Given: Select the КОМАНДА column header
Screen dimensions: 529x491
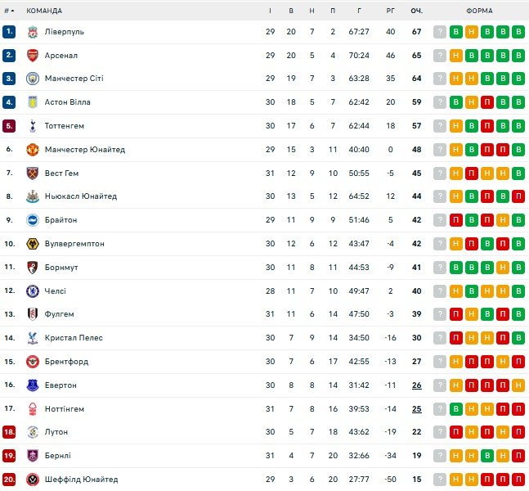Looking at the screenshot, I should click(44, 11).
